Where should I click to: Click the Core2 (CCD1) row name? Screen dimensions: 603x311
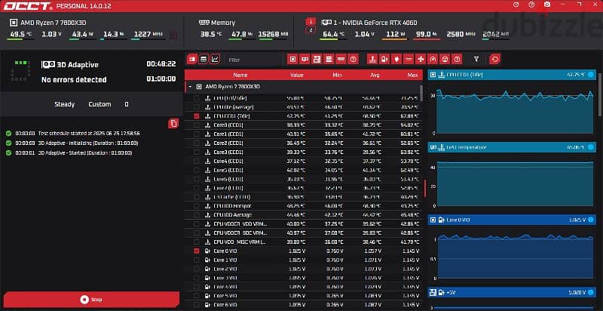[x=228, y=143]
